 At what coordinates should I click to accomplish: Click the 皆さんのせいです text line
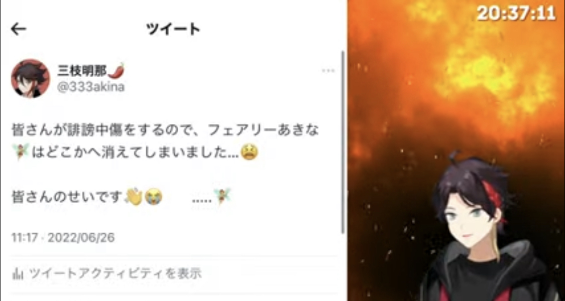tap(68, 197)
